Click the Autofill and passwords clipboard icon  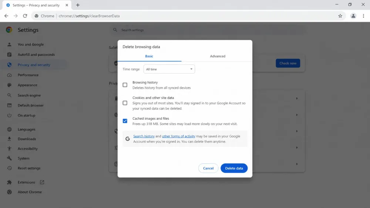click(x=9, y=54)
